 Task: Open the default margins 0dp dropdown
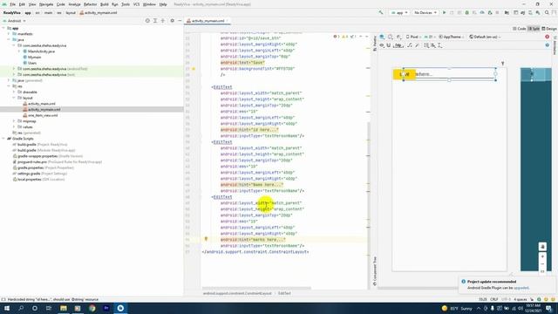pyautogui.click(x=399, y=45)
